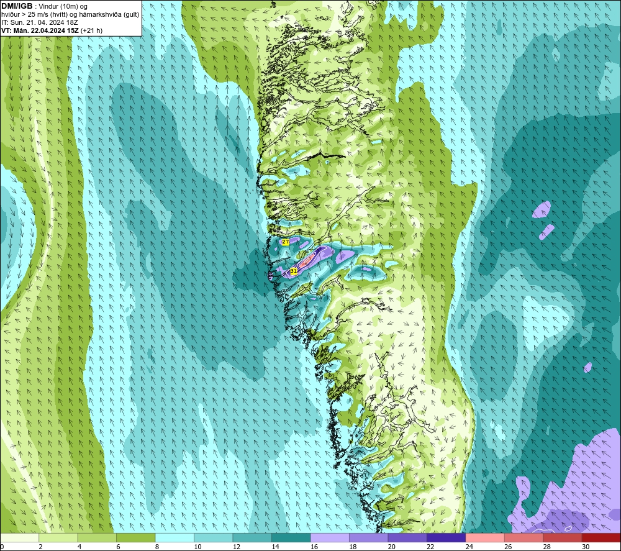Click the legend scale number 30
The image size is (621, 551).
coord(586,547)
